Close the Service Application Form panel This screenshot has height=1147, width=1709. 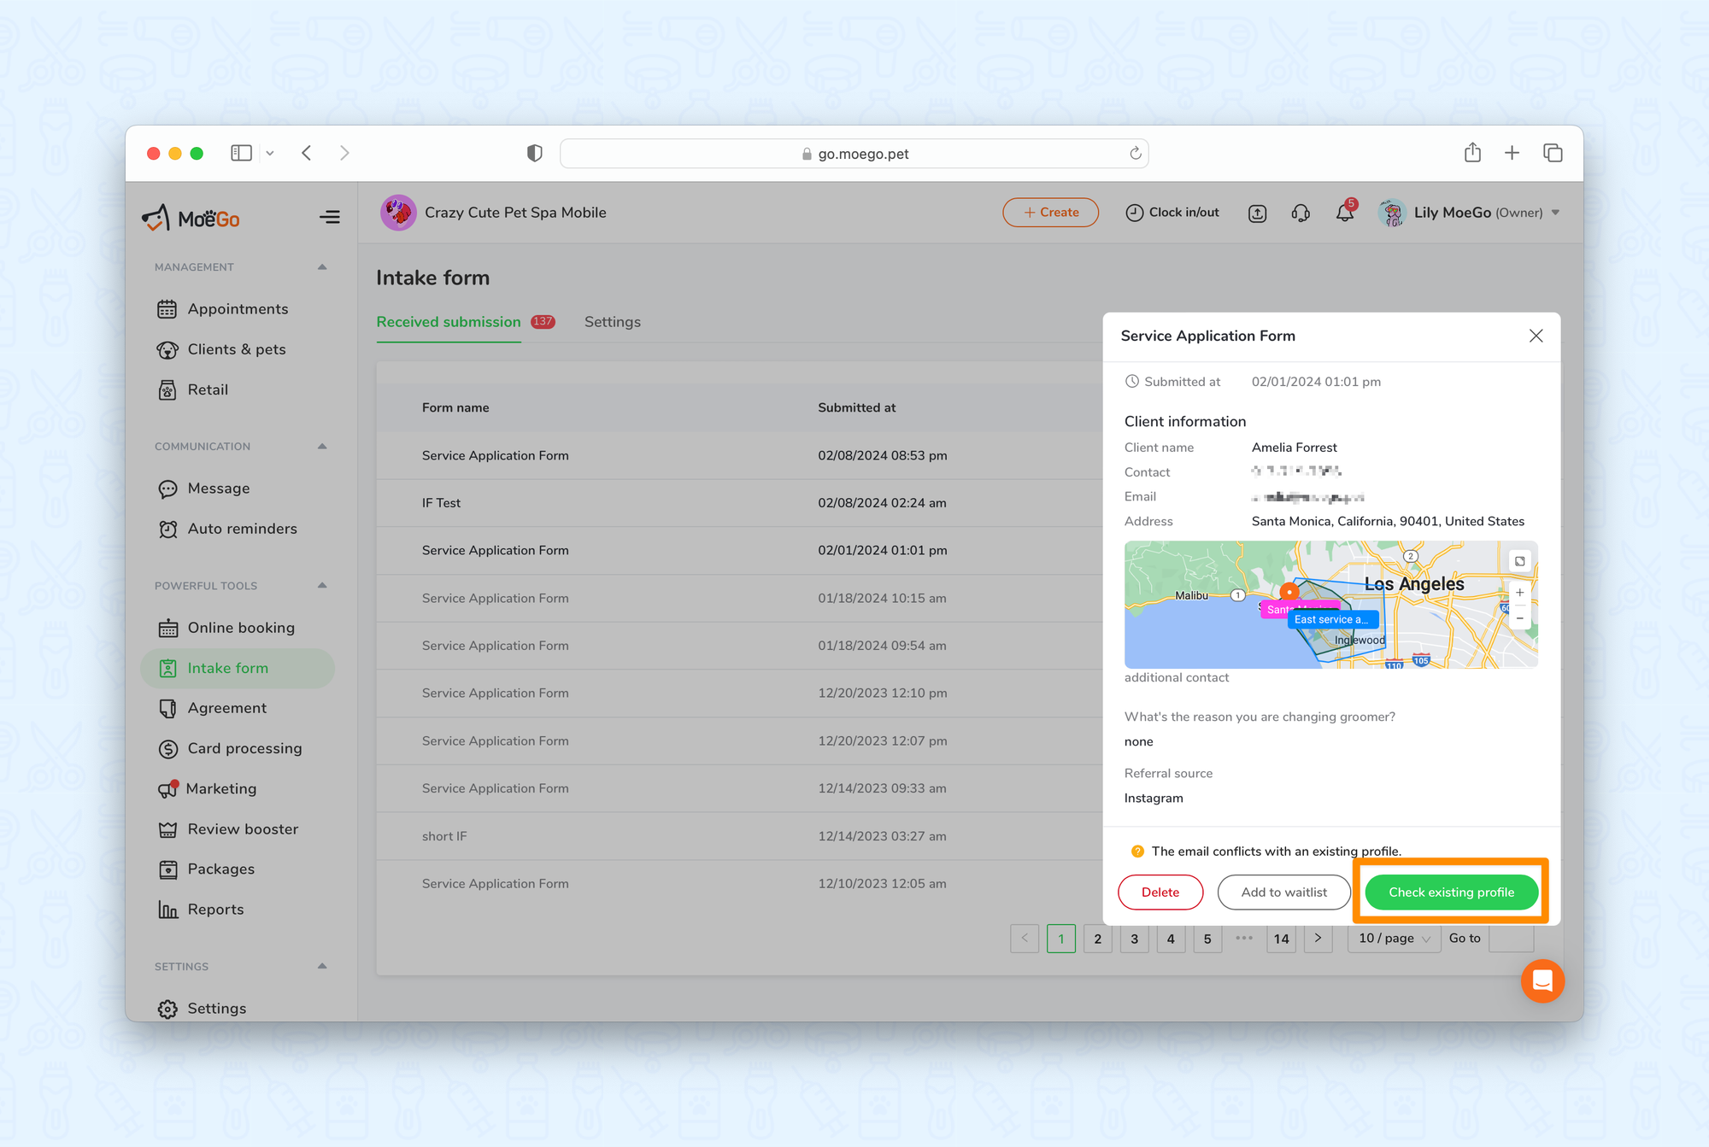click(x=1536, y=336)
